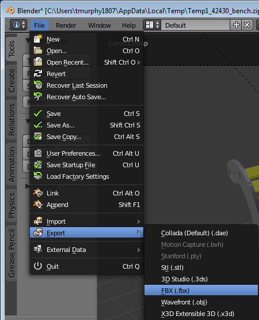Click the Blender logo in title bar
259x320 pixels.
(x=10, y=10)
